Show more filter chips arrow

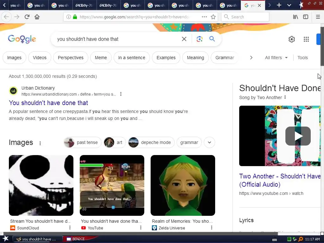[251, 58]
